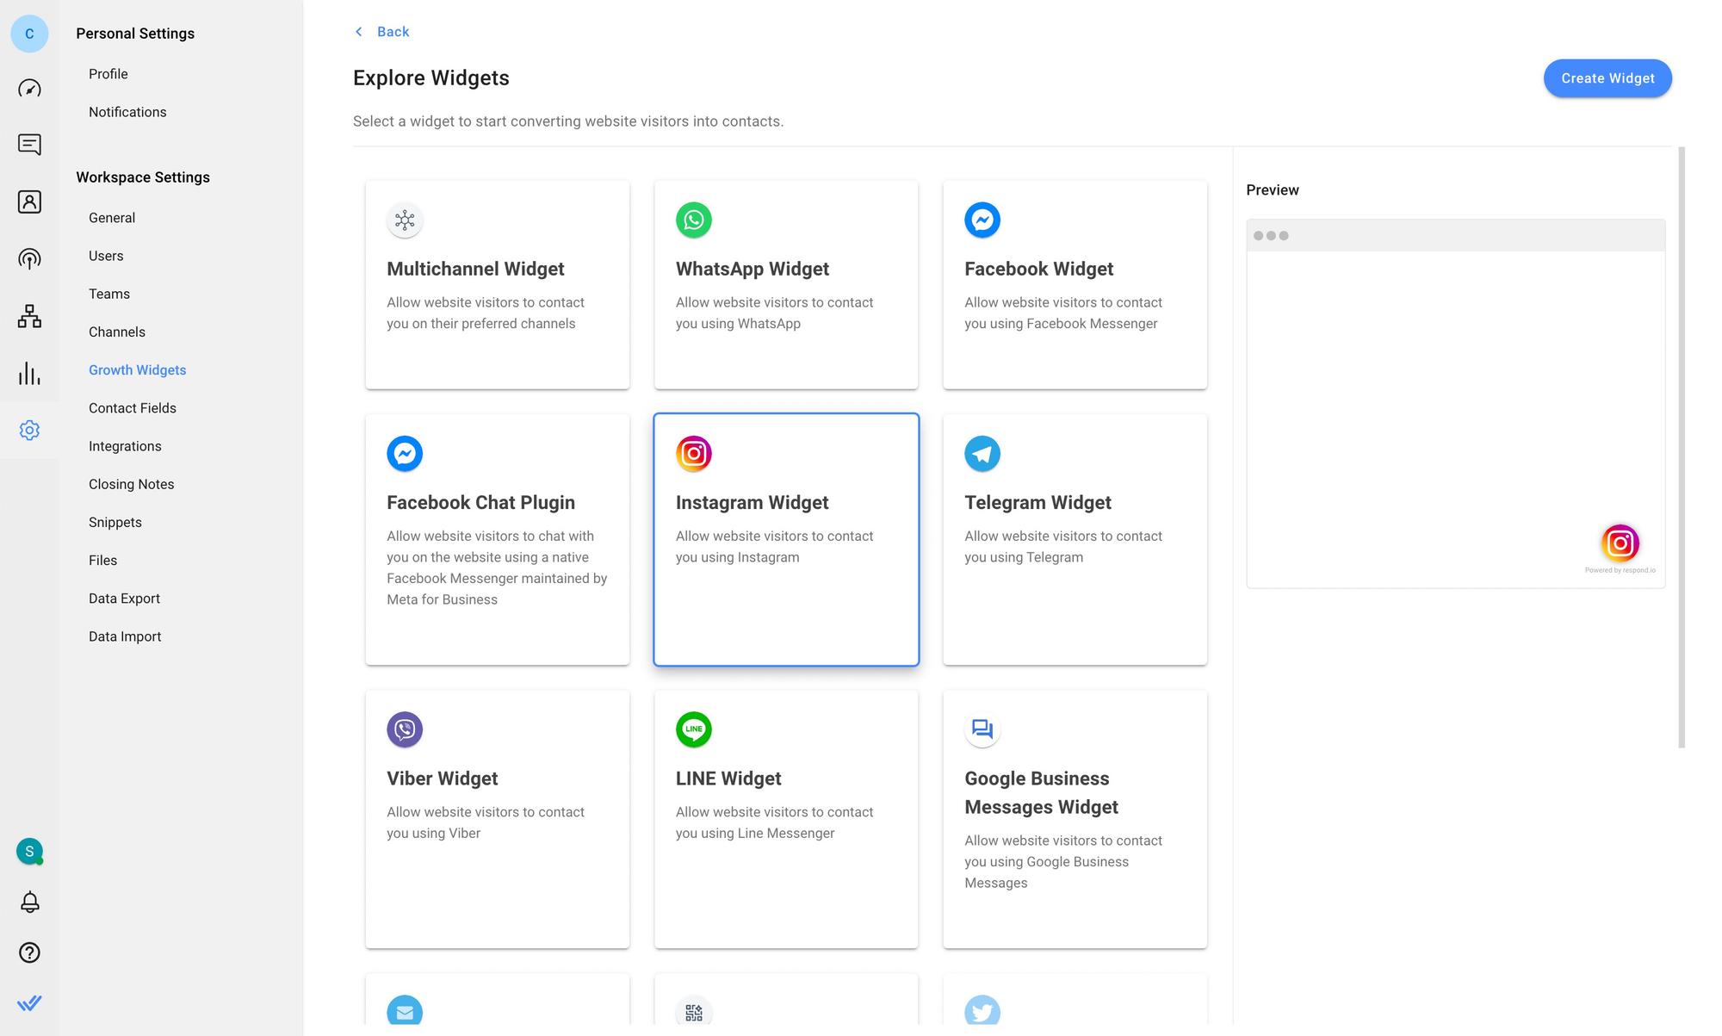Open the Contacts icon in sidebar
1722x1036 pixels.
click(x=29, y=202)
